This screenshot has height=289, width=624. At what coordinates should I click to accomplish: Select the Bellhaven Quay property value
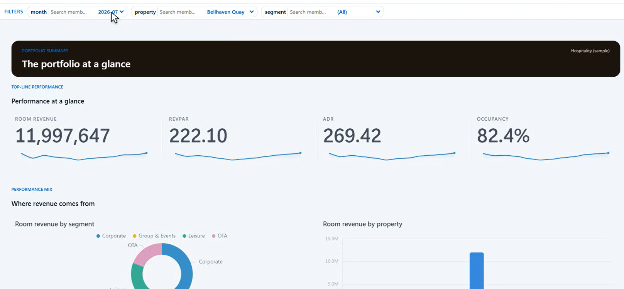click(x=226, y=12)
